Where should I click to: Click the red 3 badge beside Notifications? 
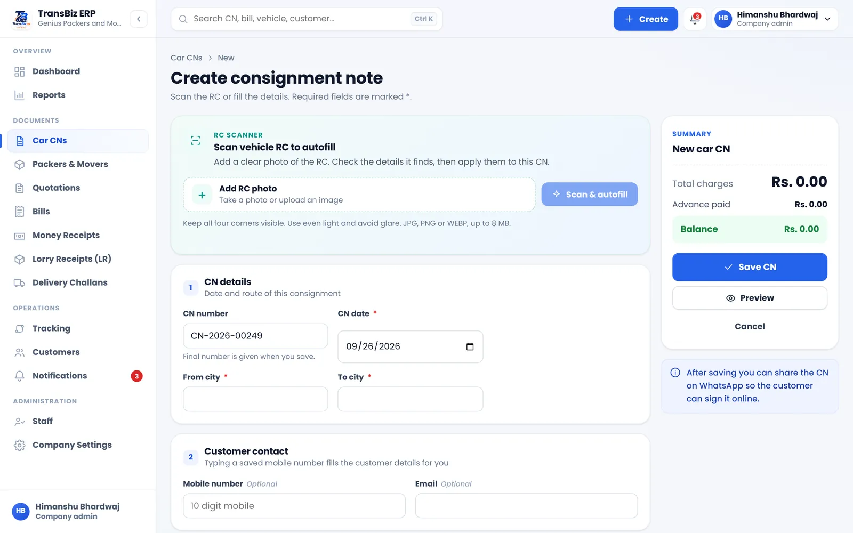[x=137, y=376]
